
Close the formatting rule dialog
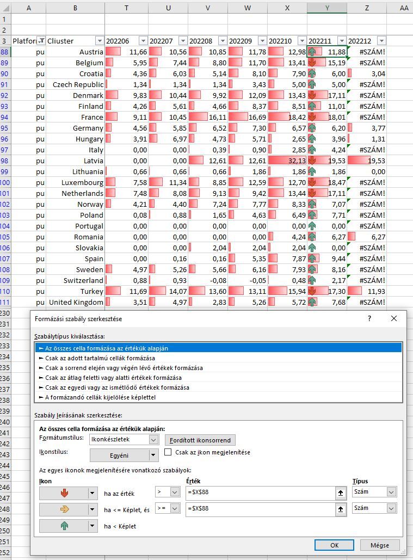point(394,318)
